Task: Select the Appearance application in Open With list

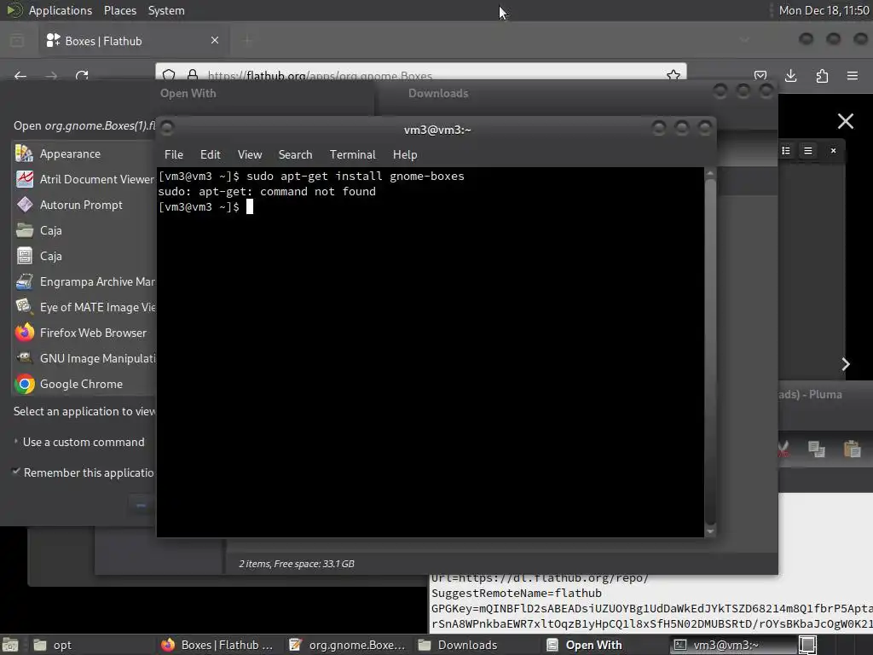Action: tap(84, 154)
